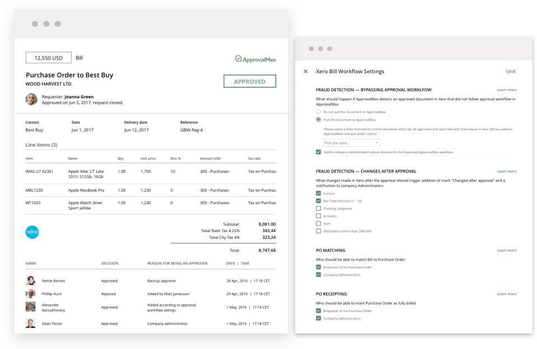Uncheck the Contact change detection checkbox
537x349 pixels.
[318, 193]
